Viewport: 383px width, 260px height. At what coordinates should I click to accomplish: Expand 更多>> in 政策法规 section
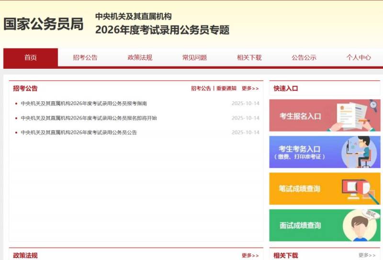(x=250, y=256)
